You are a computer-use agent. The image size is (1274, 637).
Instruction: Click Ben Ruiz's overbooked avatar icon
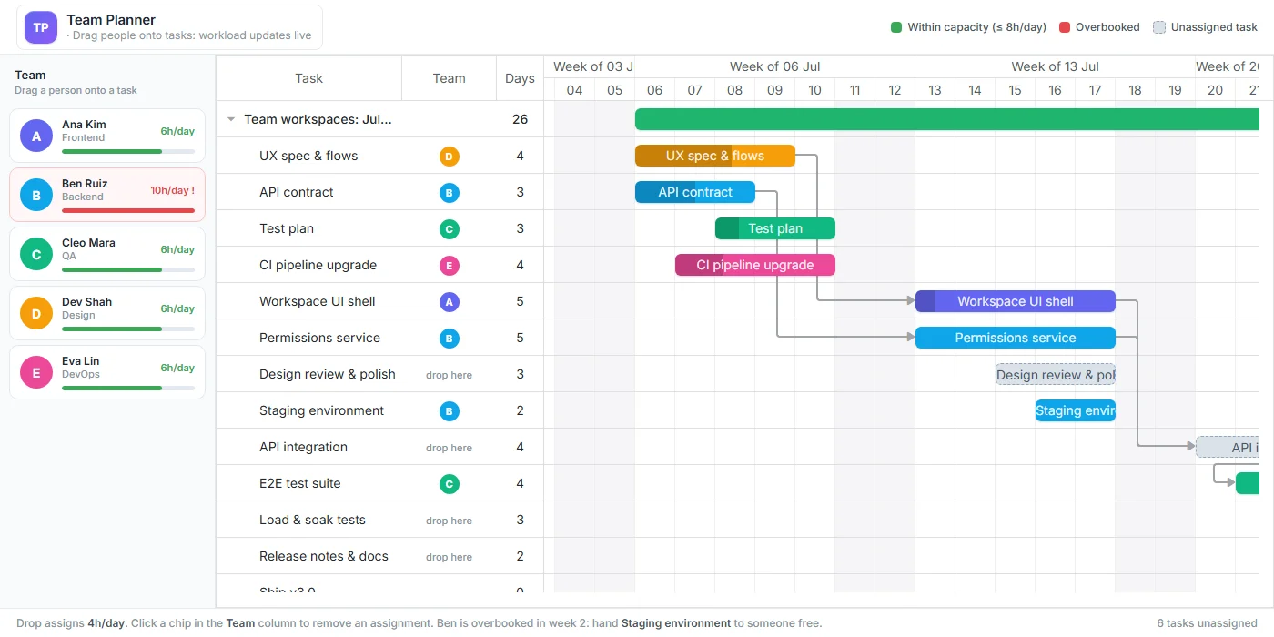point(36,195)
